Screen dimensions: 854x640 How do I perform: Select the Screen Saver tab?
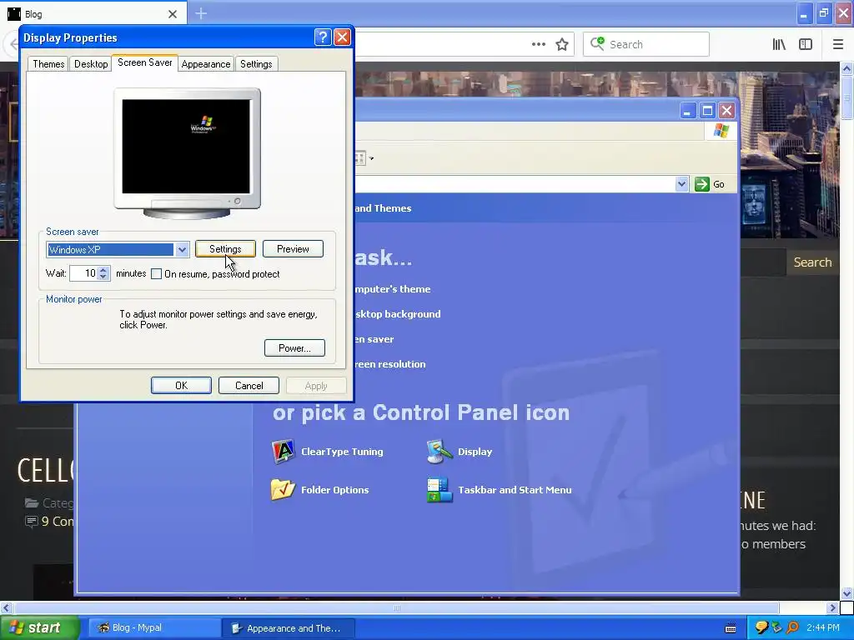click(145, 62)
